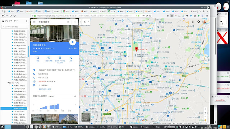Collapse the Maps side panel with arrow toggle
230x129 pixels.
tap(80, 22)
